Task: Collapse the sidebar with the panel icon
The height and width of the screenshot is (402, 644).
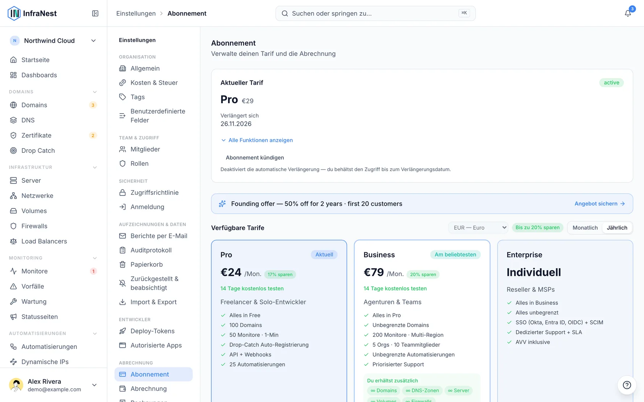Action: pos(95,13)
